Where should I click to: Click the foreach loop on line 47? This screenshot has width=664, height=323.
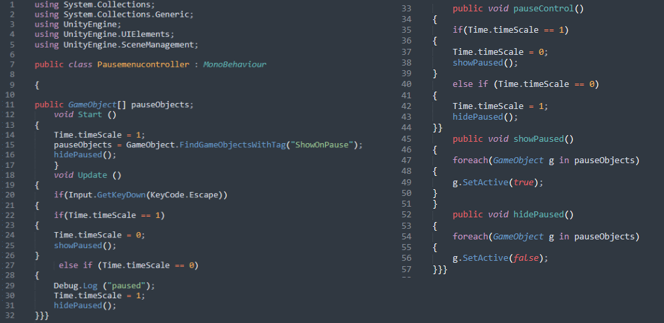pos(546,160)
